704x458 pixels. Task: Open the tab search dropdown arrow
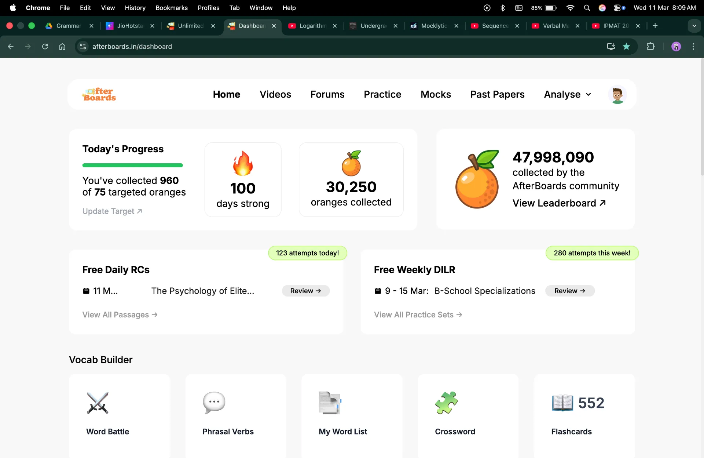[x=694, y=26]
